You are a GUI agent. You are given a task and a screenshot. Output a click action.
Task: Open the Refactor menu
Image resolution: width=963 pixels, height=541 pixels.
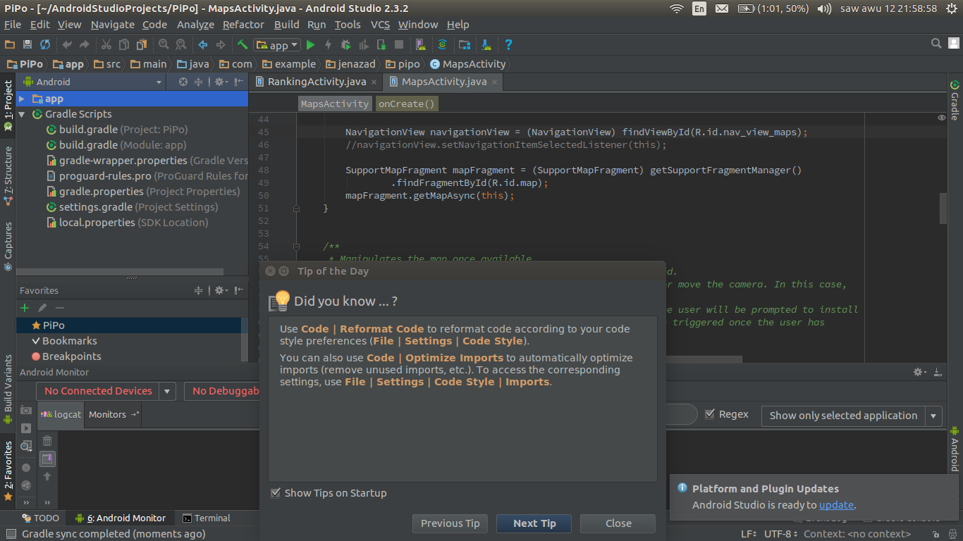coord(243,25)
